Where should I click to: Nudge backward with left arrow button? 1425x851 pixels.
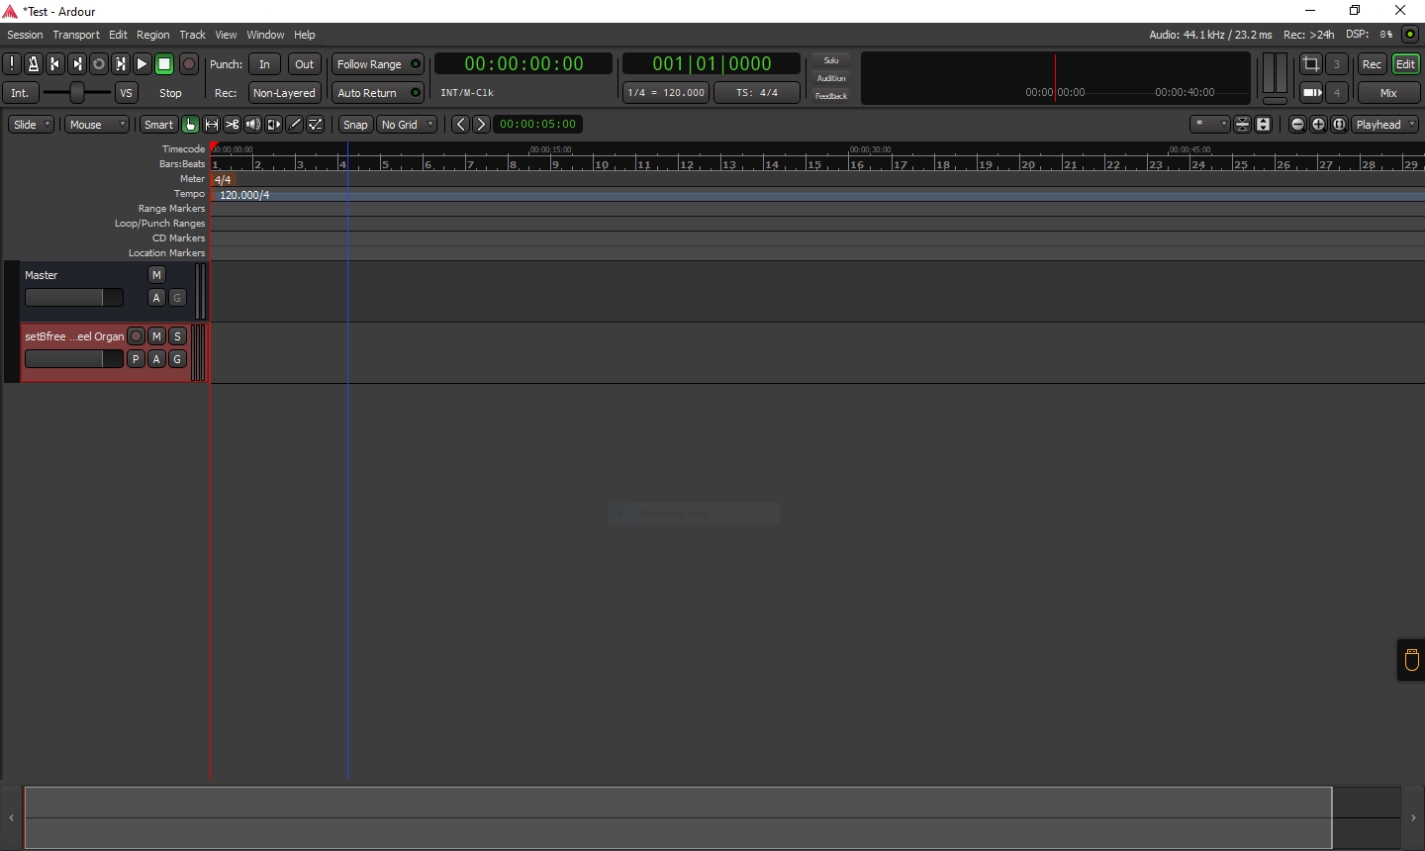460,125
